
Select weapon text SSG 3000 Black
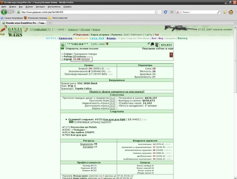point(87,83)
